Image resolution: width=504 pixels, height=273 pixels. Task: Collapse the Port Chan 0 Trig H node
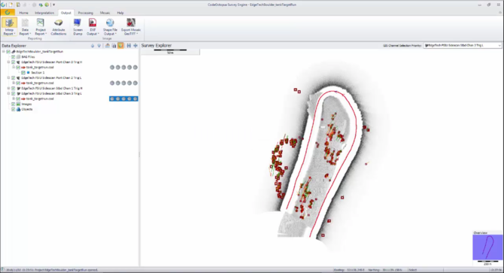(9, 62)
